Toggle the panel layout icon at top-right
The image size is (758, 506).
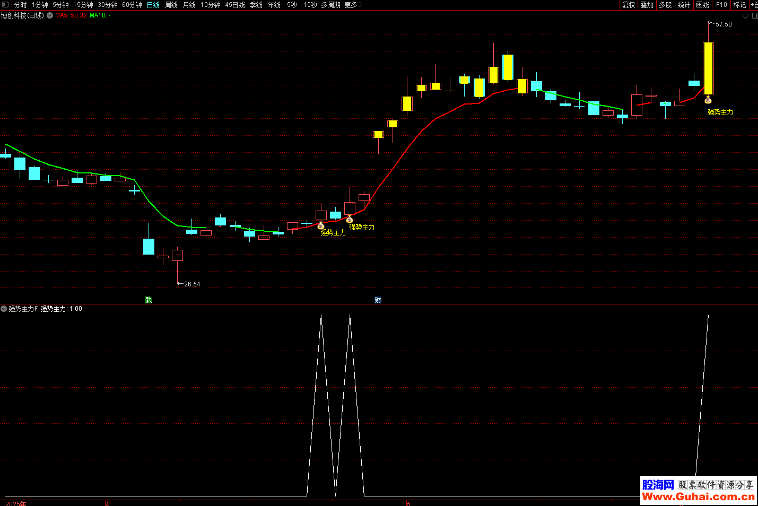(x=755, y=16)
